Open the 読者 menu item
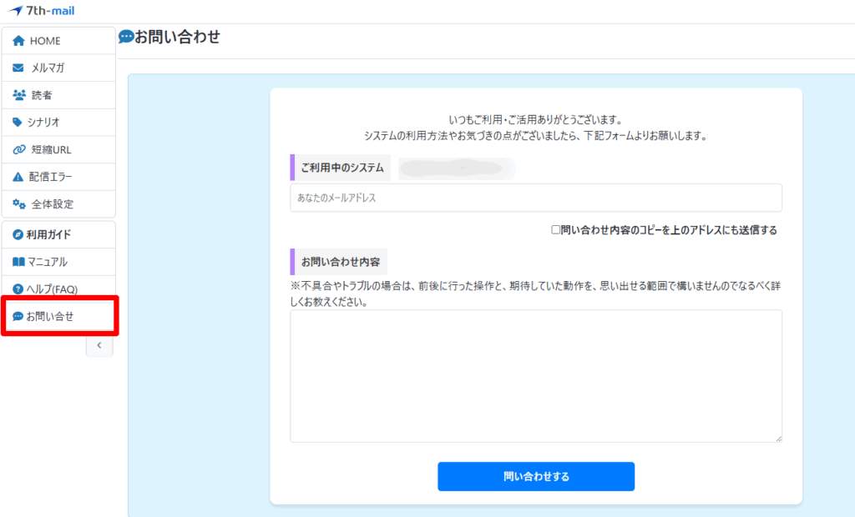This screenshot has height=517, width=855. (x=42, y=95)
